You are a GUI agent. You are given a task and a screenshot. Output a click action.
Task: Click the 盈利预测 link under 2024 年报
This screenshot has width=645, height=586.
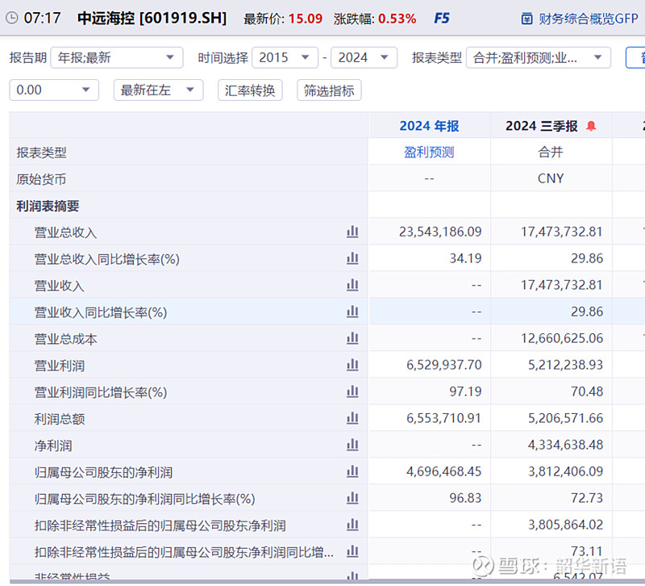[429, 153]
